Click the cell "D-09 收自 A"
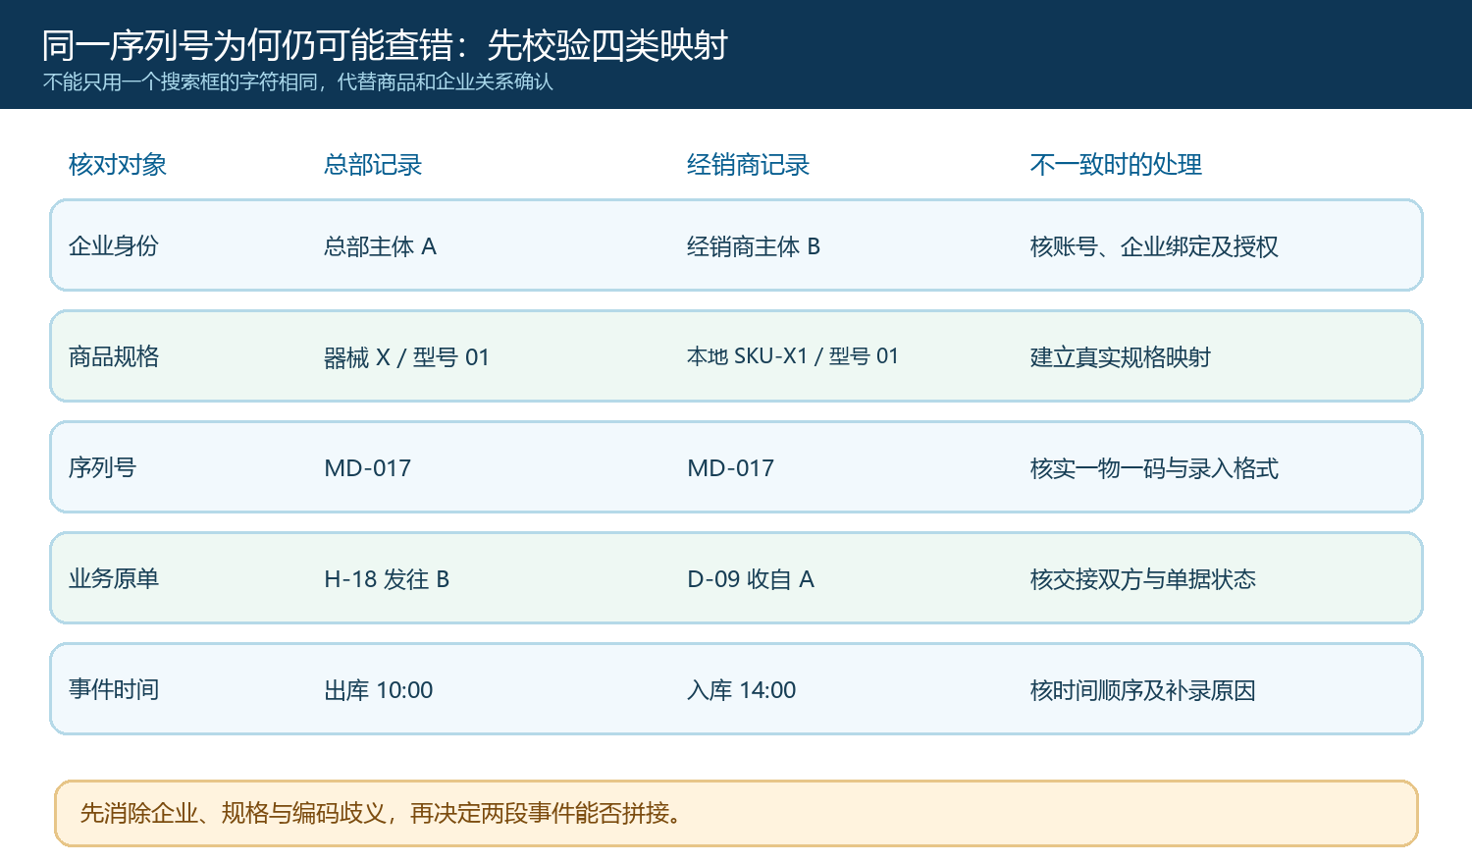This screenshot has height=864, width=1472. coord(751,579)
